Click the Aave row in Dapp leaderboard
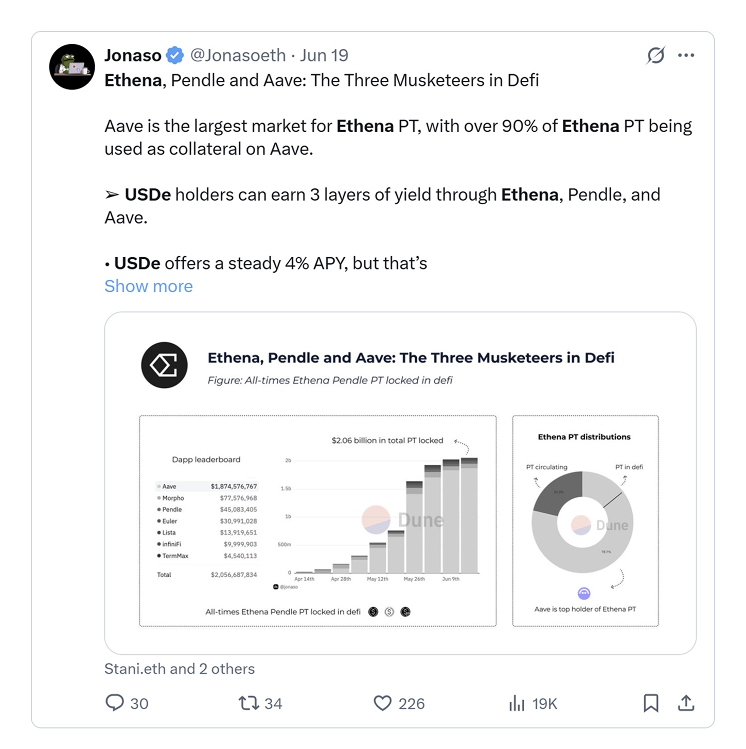Image resolution: width=746 pixels, height=749 pixels. [207, 486]
